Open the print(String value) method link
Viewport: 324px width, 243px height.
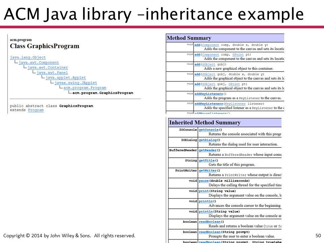point(204,191)
